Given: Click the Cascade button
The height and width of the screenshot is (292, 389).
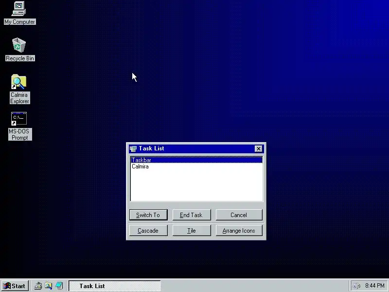Looking at the screenshot, I should [x=148, y=231].
